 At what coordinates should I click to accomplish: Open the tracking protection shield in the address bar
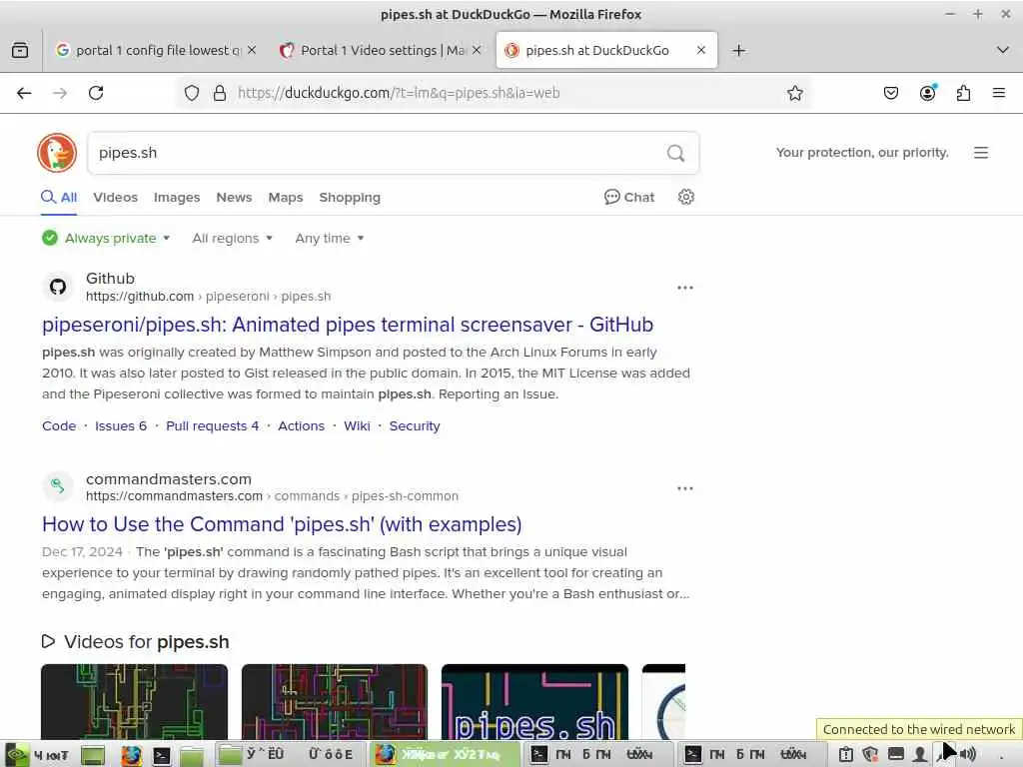click(191, 93)
